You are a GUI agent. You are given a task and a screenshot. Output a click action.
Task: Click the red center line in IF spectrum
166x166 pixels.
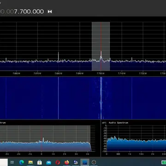(x=41, y=138)
